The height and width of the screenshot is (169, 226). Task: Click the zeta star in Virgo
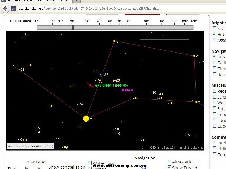pyautogui.click(x=114, y=41)
